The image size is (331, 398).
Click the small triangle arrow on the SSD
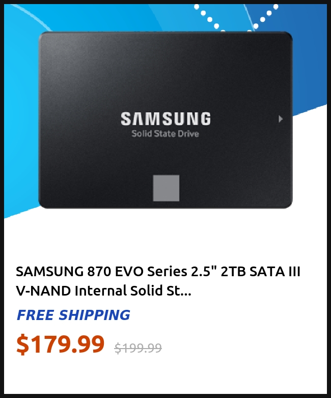280,119
